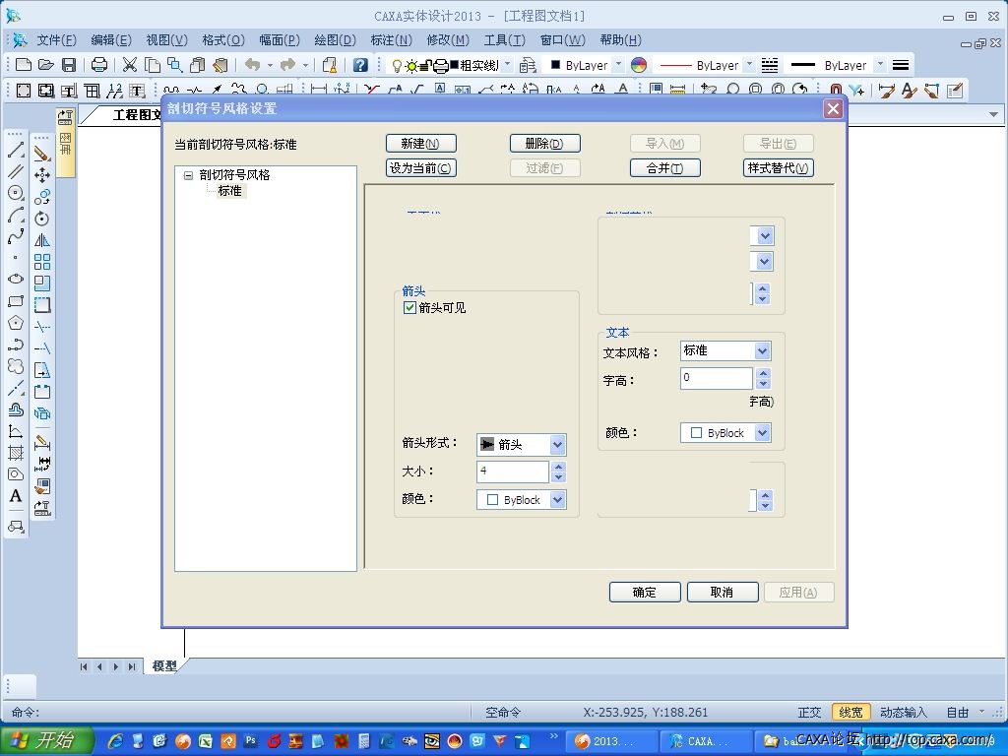Viewport: 1008px width, 756px height.
Task: Open the 标注(N) menu
Action: (x=390, y=40)
